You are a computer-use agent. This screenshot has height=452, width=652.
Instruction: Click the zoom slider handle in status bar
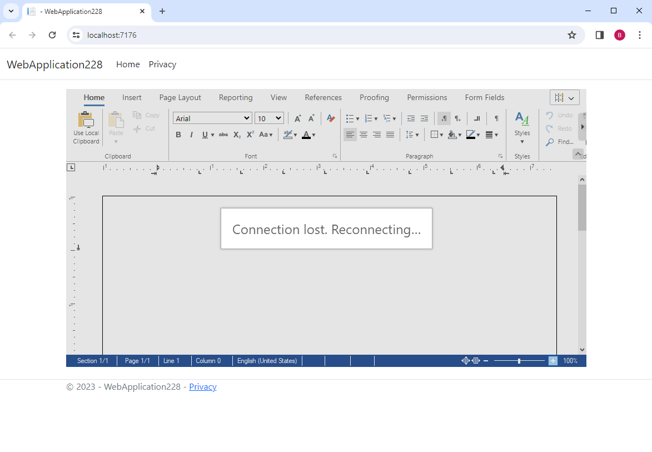519,361
